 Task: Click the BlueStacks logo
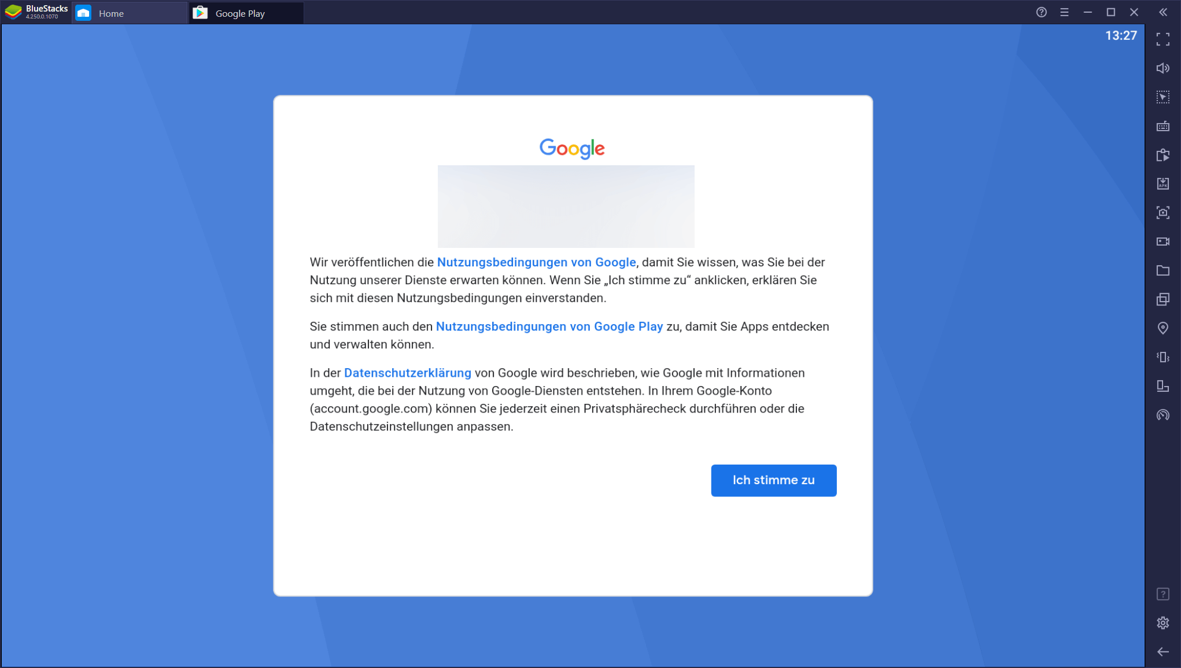click(13, 12)
